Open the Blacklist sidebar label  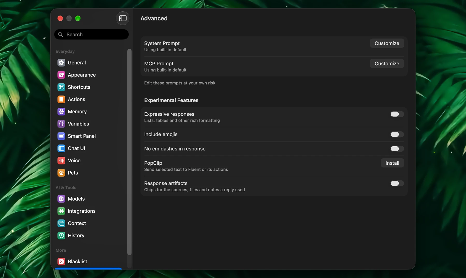tap(77, 261)
